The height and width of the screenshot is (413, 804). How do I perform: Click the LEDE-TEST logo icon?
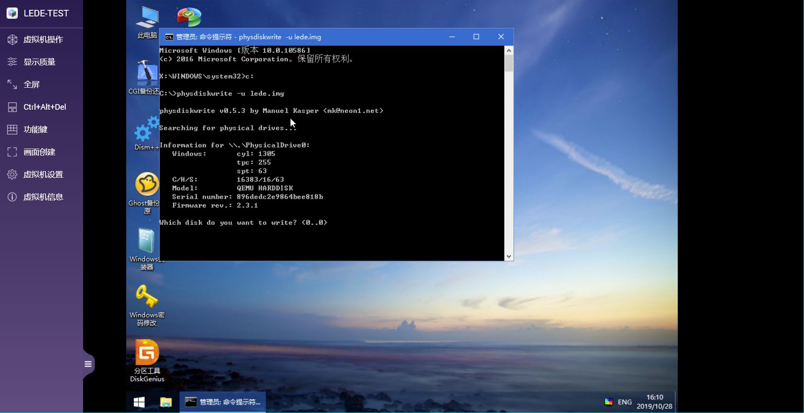[x=12, y=13]
